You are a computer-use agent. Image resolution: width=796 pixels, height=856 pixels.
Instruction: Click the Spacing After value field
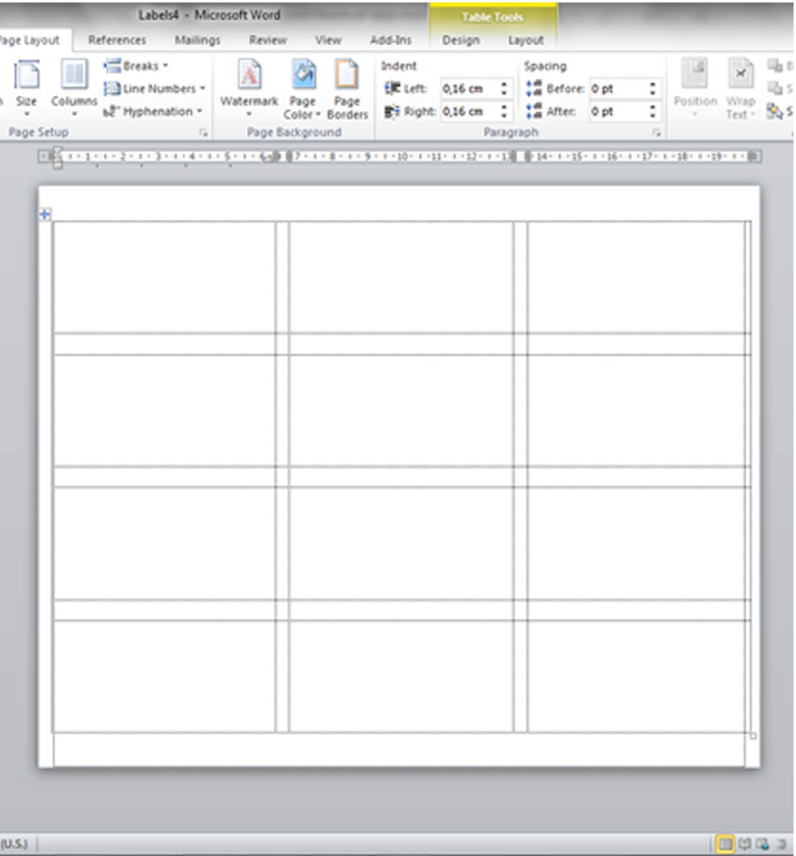[x=618, y=111]
